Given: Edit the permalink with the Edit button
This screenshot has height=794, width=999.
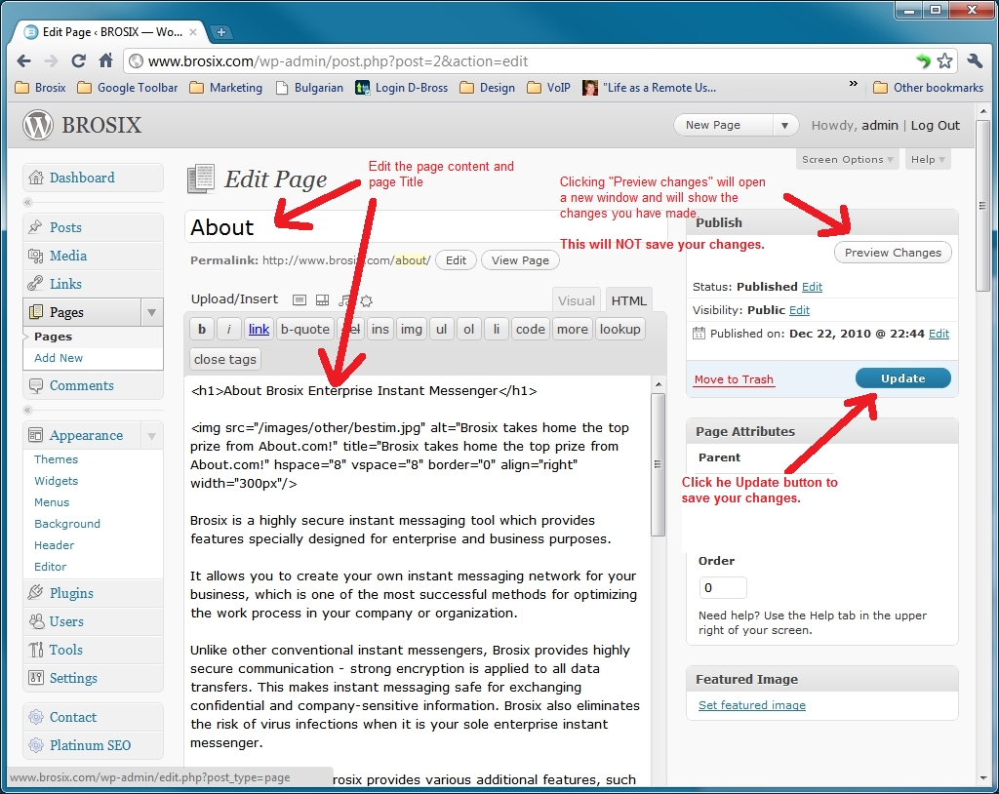Looking at the screenshot, I should pyautogui.click(x=456, y=260).
